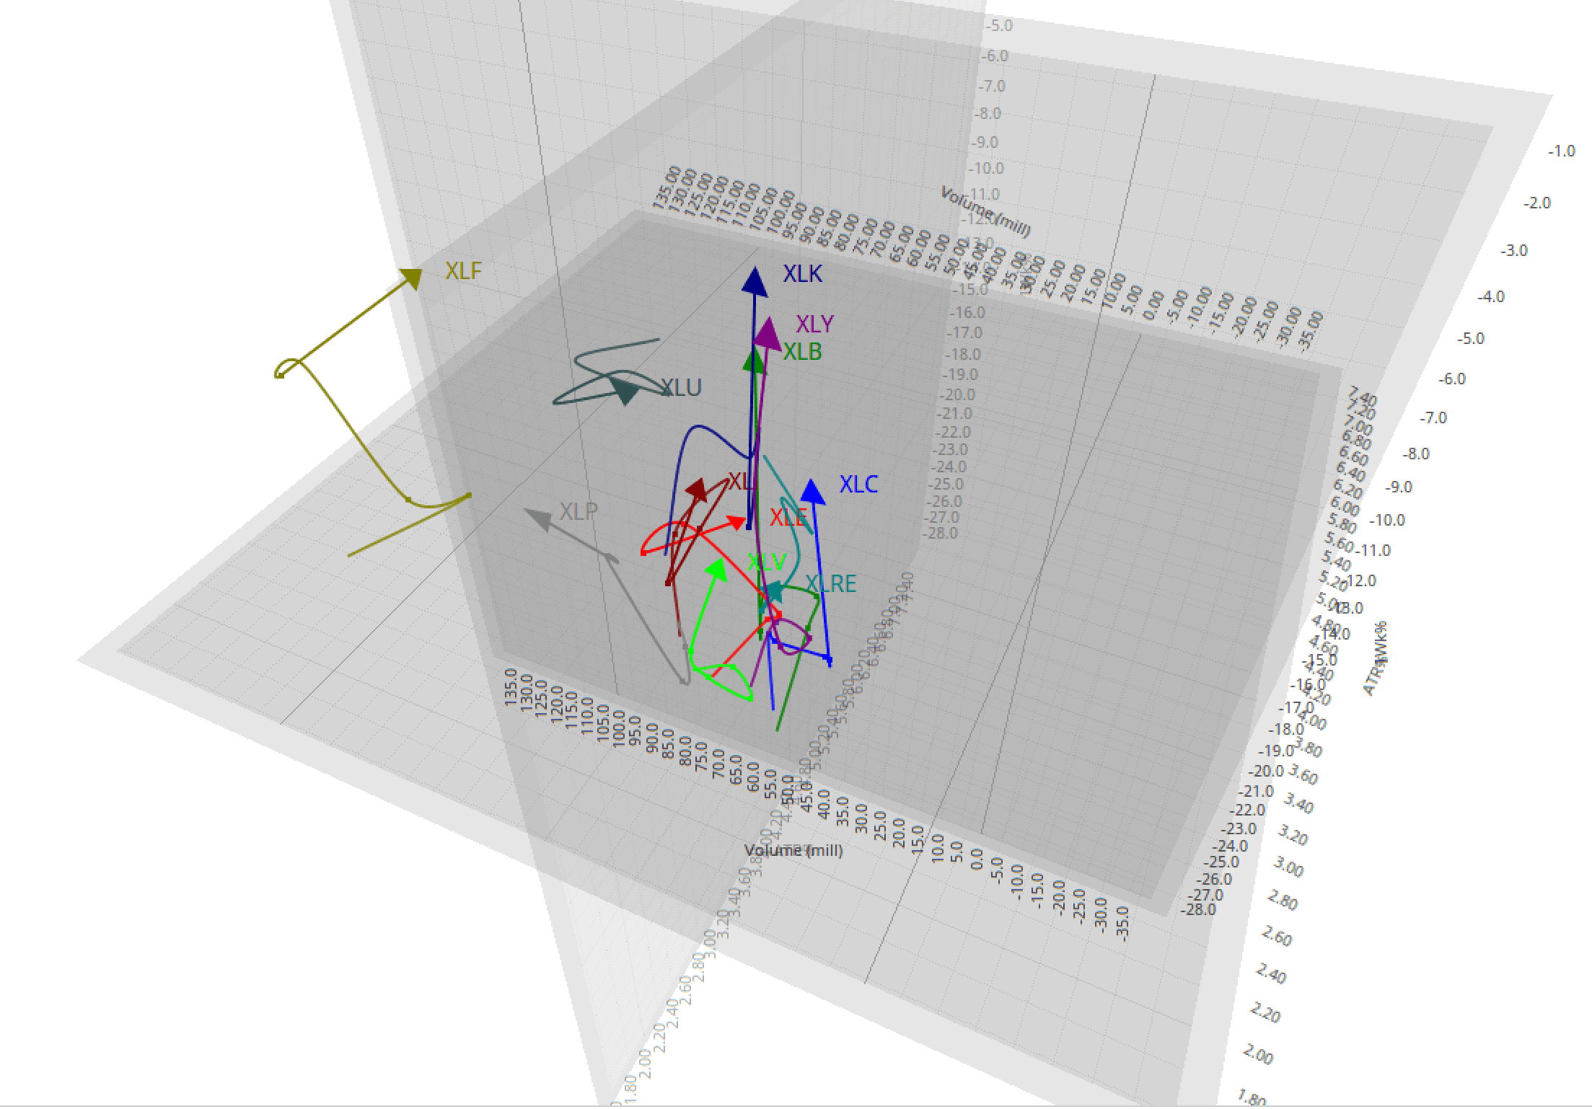Select the bright green XLV arrowhead
Viewport: 1592px width, 1109px height.
click(x=716, y=570)
